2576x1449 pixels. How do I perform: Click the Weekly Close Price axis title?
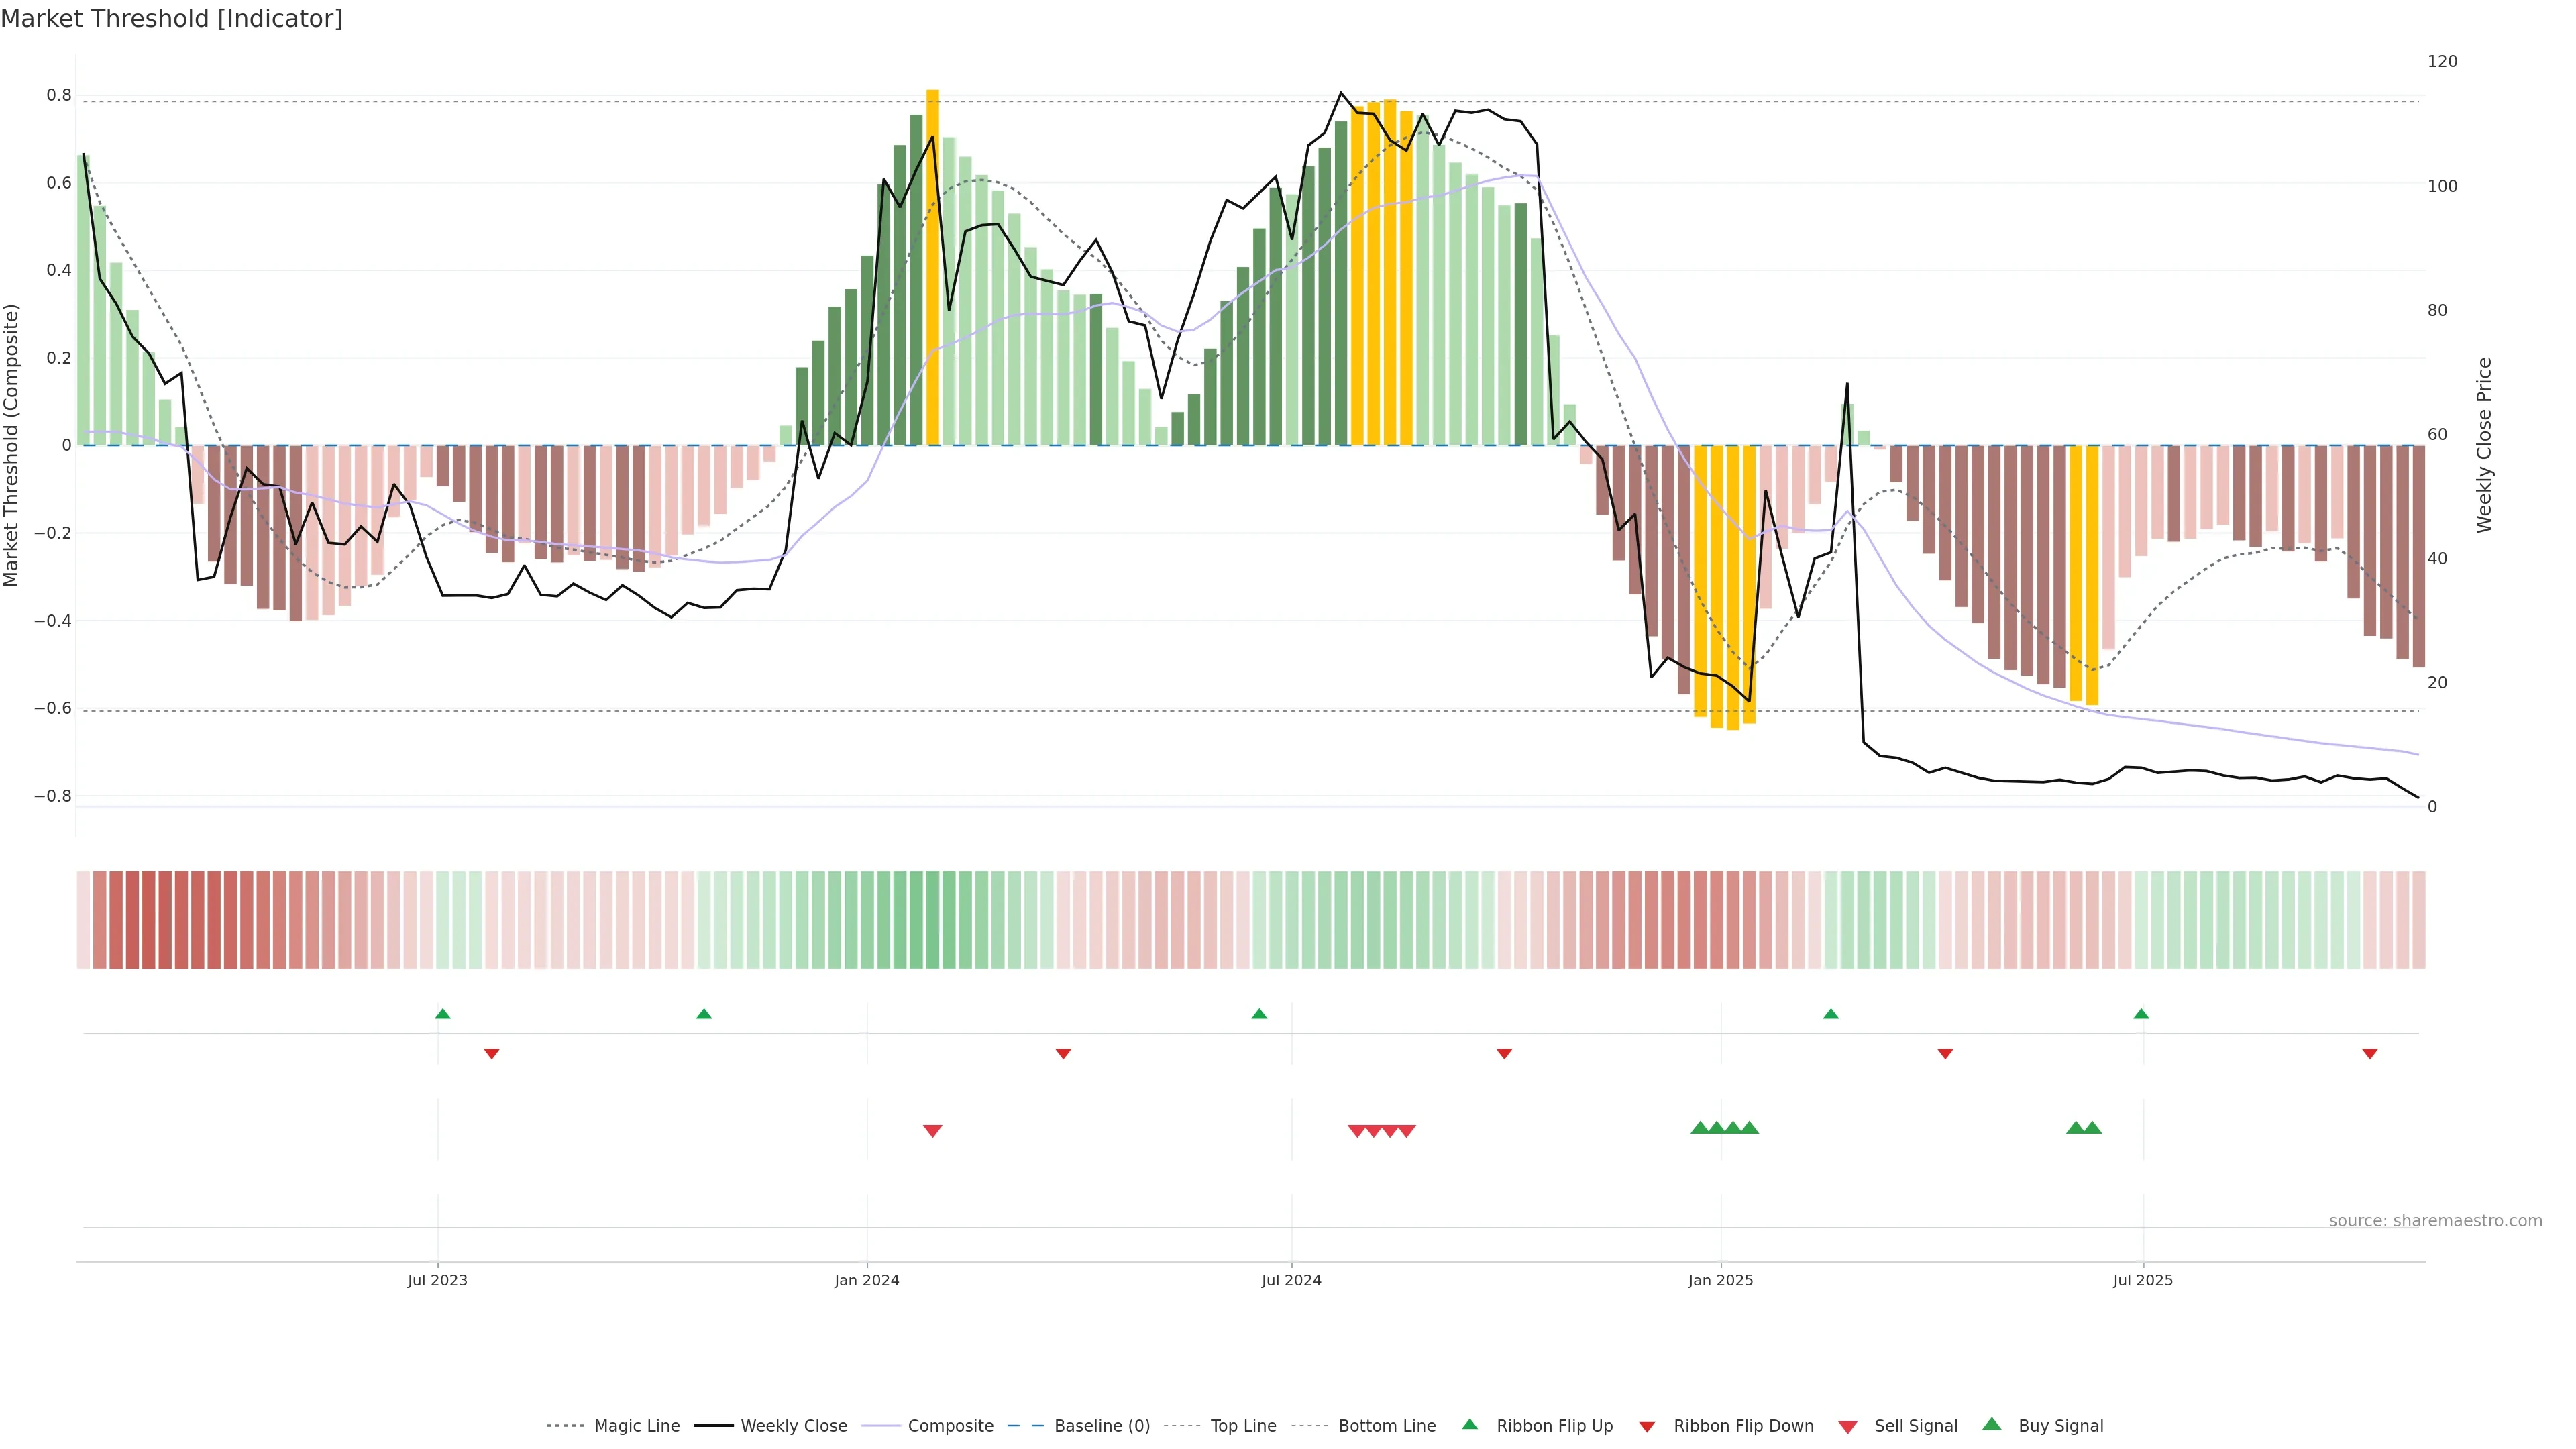pos(2484,445)
